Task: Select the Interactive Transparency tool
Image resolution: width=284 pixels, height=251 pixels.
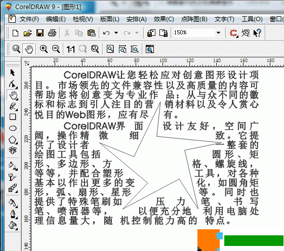Action: (x=12, y=177)
